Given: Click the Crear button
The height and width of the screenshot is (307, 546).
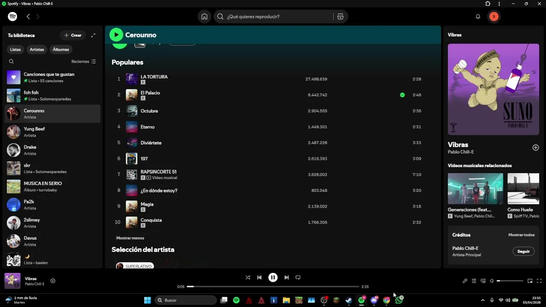Looking at the screenshot, I should 73,35.
